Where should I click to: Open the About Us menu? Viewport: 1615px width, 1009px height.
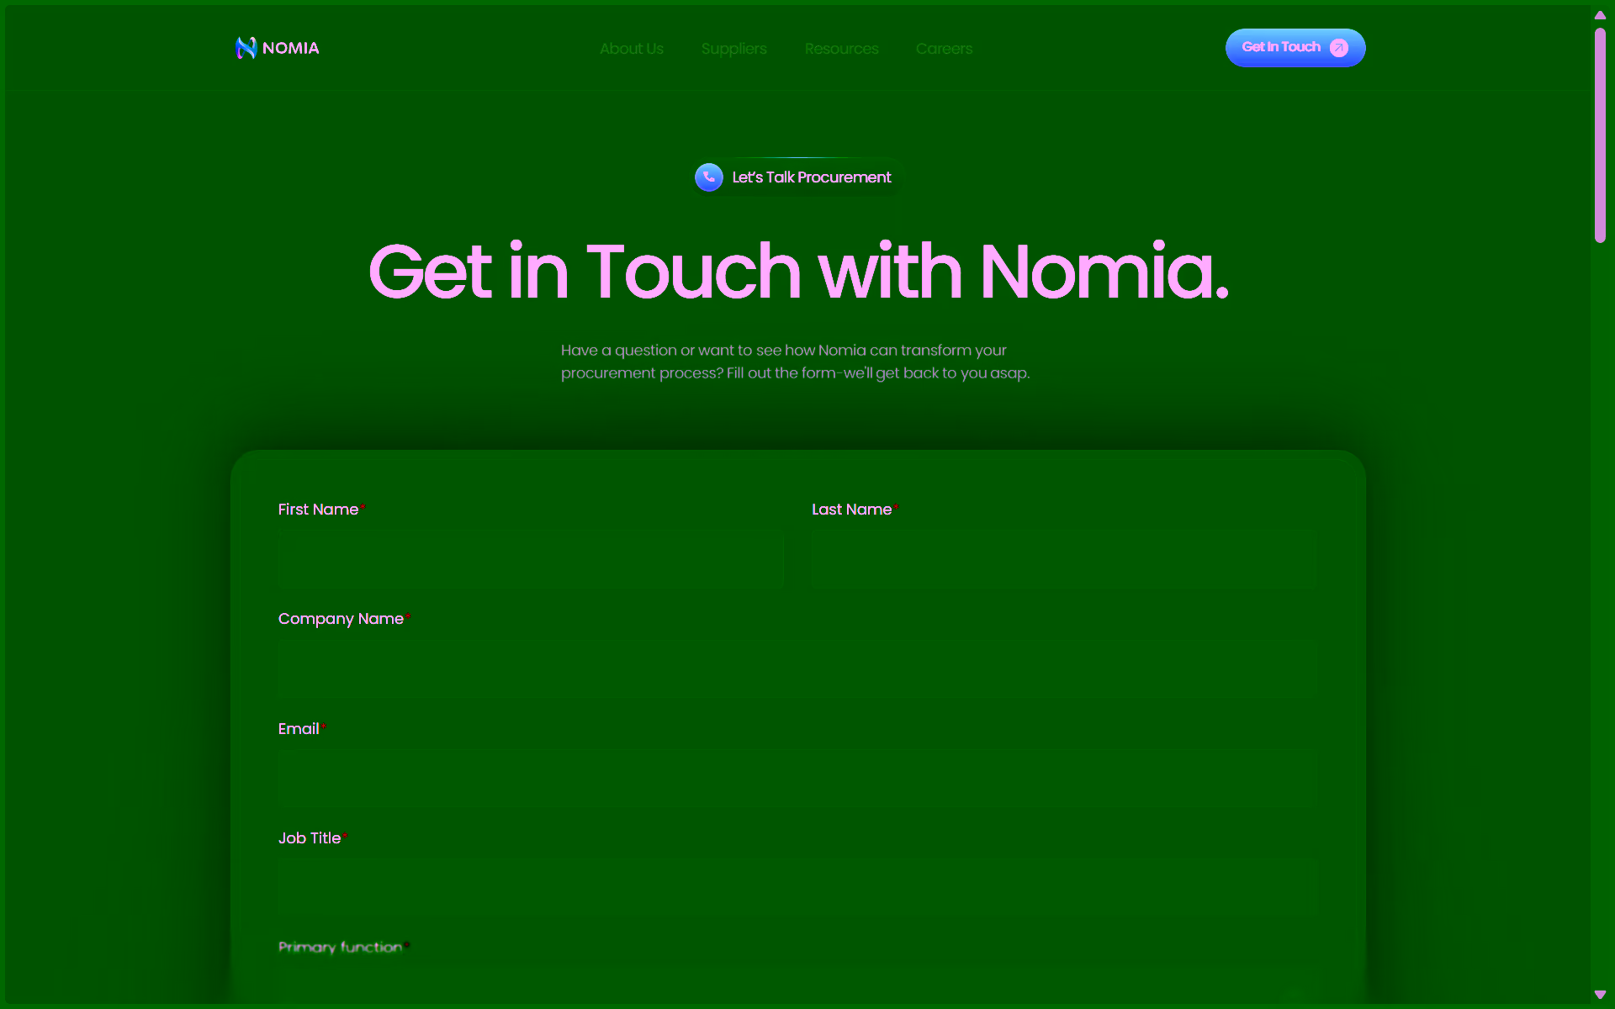632,49
